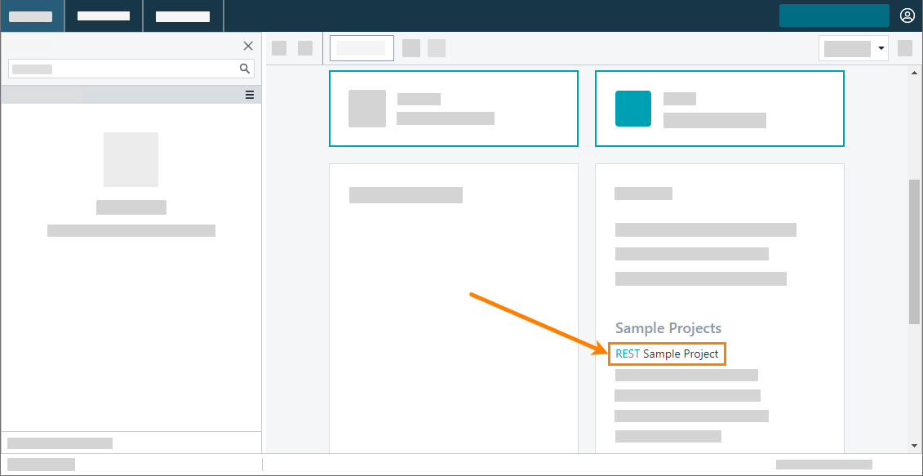Toggle selection of the grey icon card
Image resolution: width=923 pixels, height=476 pixels.
point(367,109)
